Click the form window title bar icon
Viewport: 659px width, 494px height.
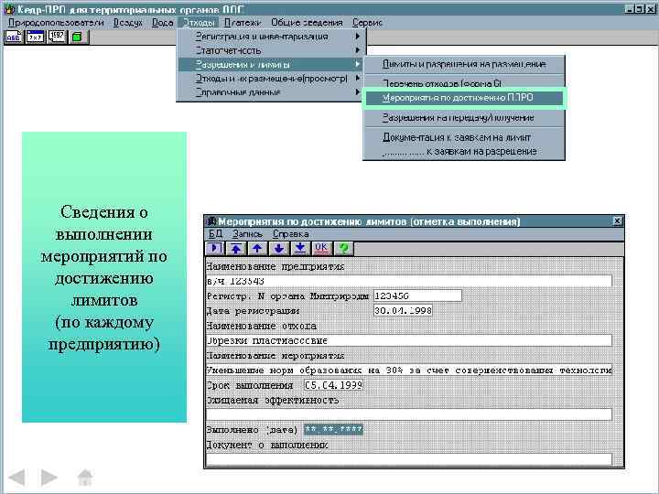tap(211, 221)
